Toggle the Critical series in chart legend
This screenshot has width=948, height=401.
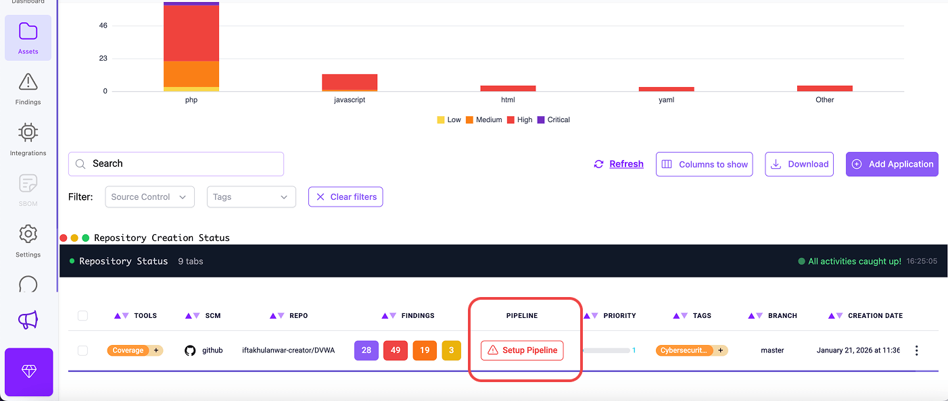553,119
